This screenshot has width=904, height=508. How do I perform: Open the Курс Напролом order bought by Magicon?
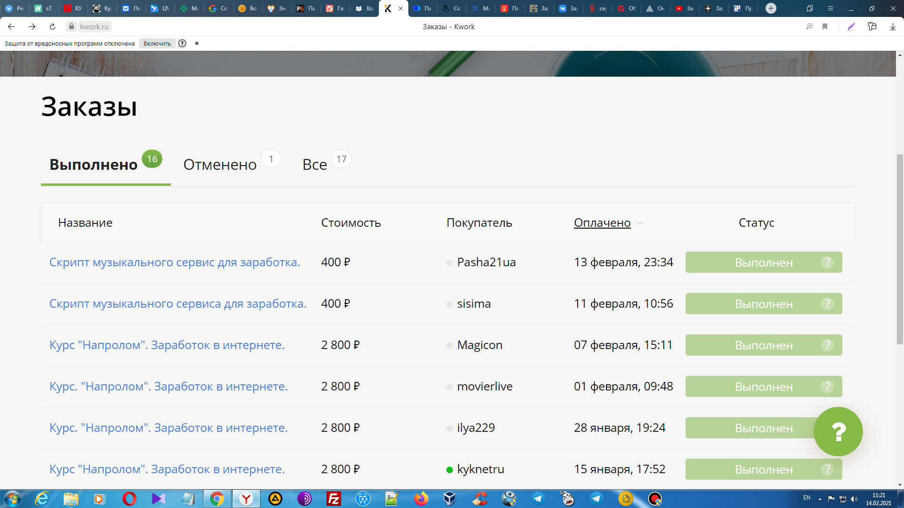coord(167,345)
